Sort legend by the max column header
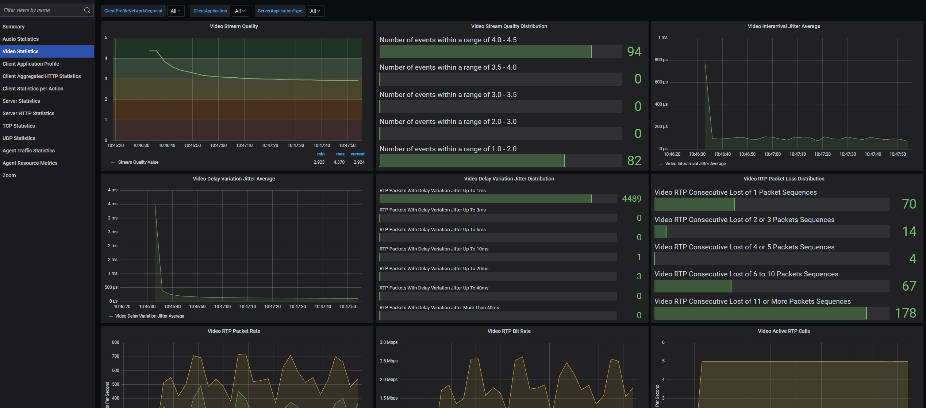This screenshot has width=926, height=408. 340,154
